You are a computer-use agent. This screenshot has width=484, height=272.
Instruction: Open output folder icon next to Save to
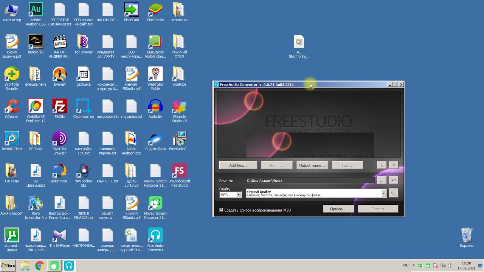(394, 181)
